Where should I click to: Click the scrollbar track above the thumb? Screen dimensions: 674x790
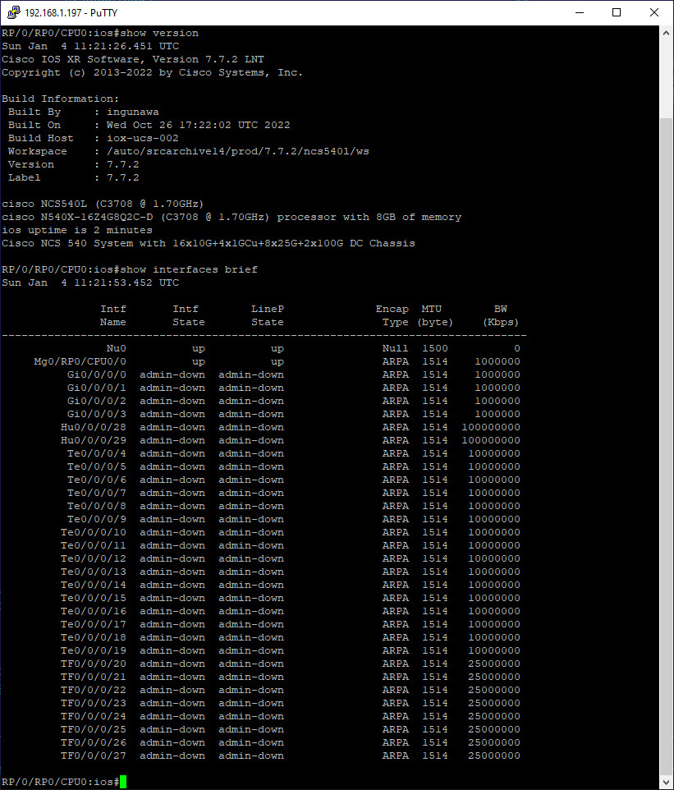[x=667, y=78]
